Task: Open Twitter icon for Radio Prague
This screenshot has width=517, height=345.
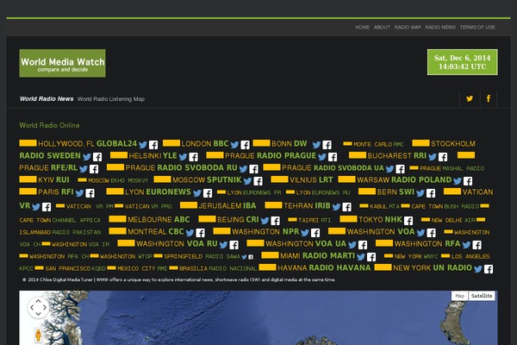Action: click(322, 157)
